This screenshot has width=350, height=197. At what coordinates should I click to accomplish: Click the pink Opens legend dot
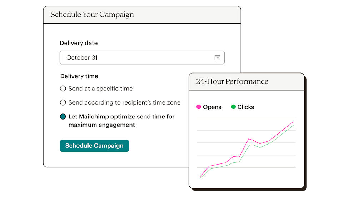click(x=199, y=107)
